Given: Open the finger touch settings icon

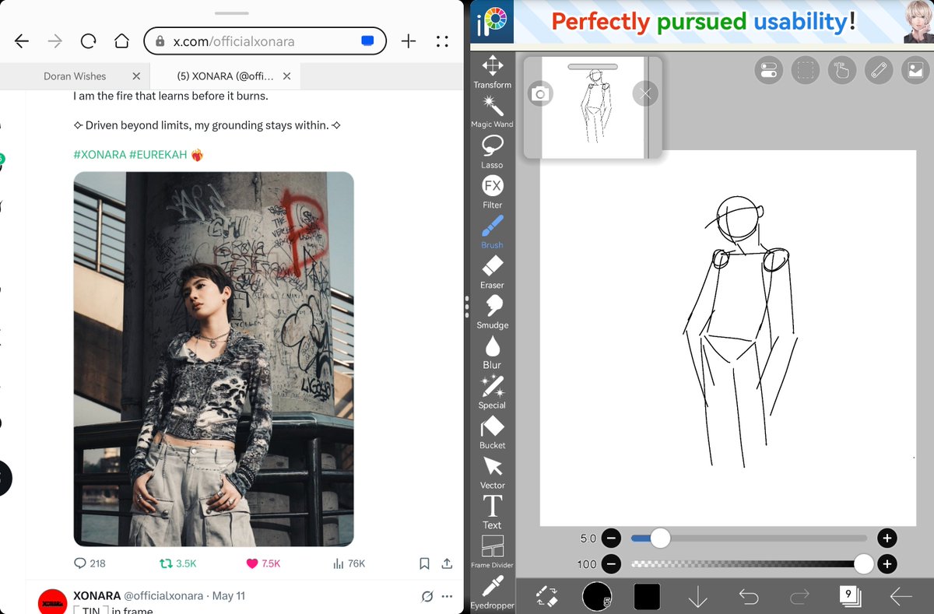Looking at the screenshot, I should click(x=842, y=71).
